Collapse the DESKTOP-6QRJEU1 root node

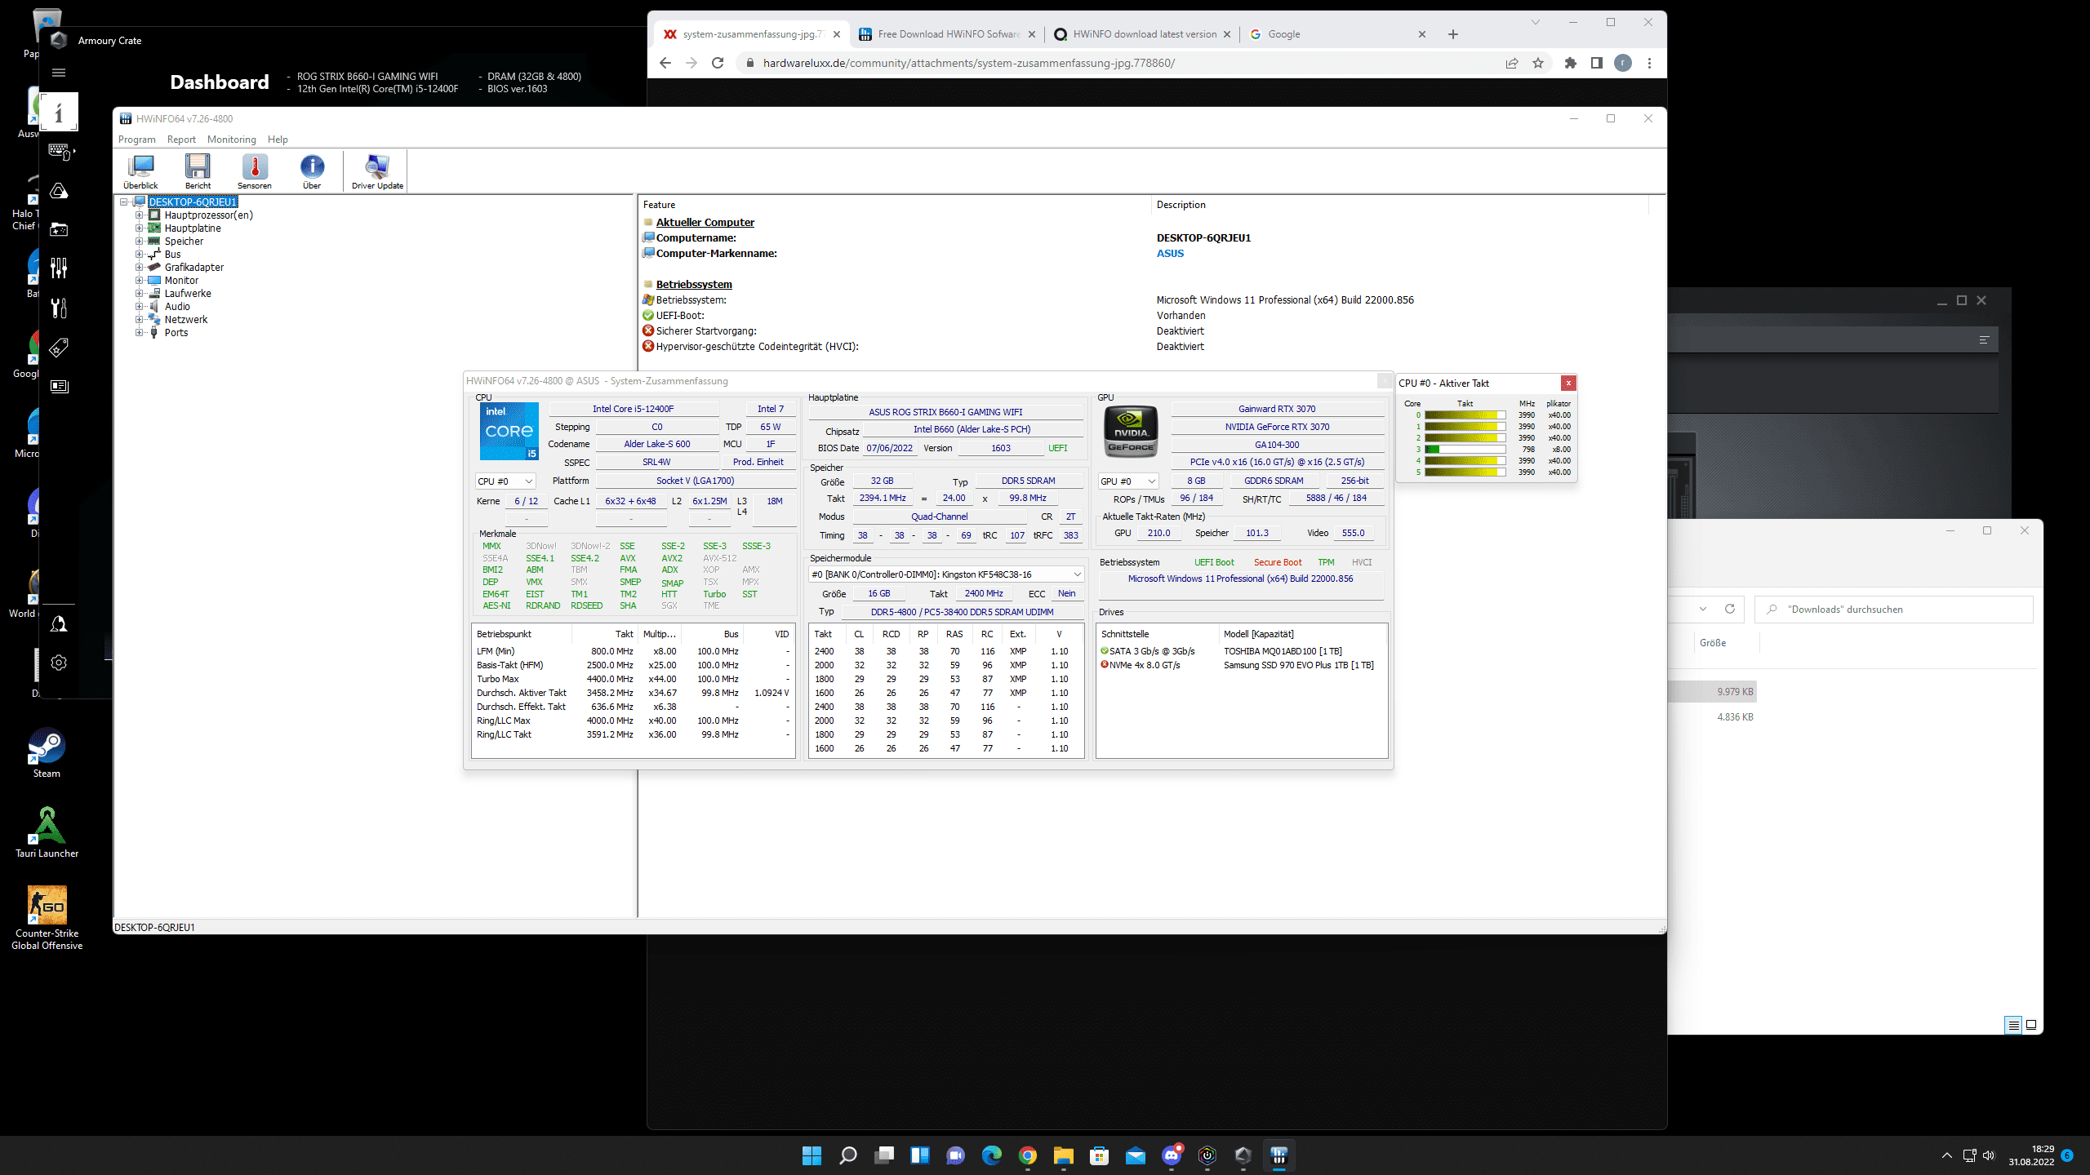coord(124,202)
